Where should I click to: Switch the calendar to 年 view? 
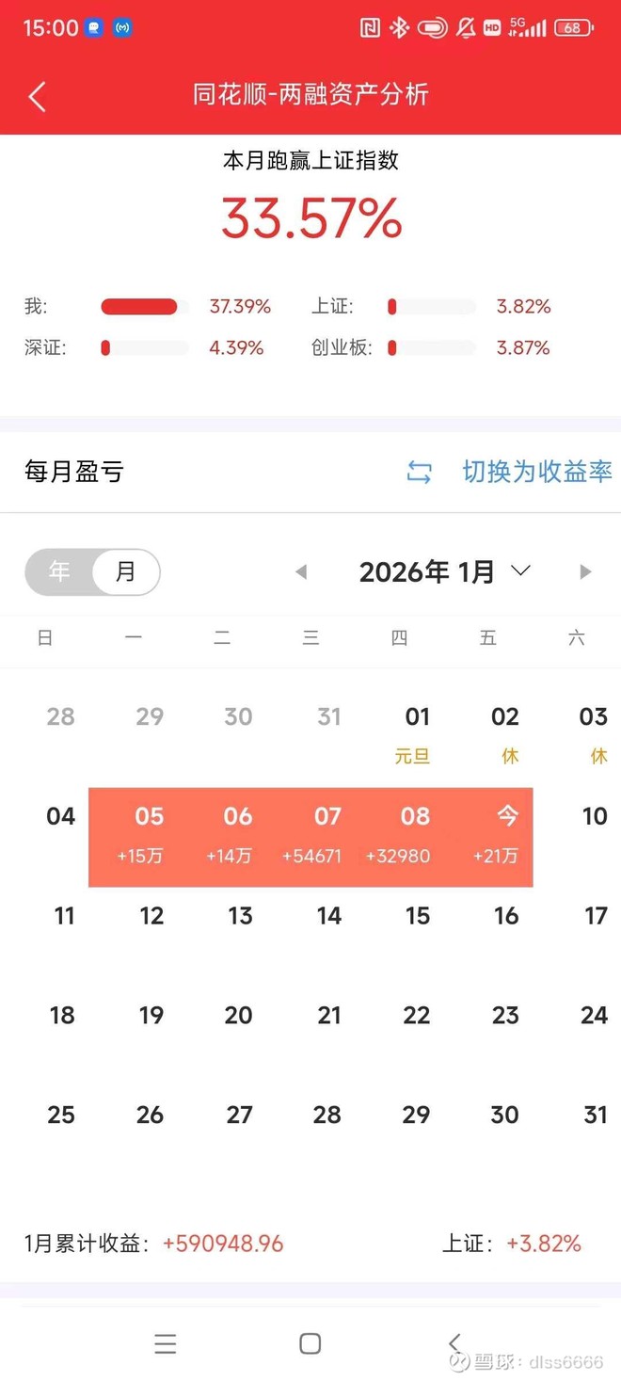point(58,571)
